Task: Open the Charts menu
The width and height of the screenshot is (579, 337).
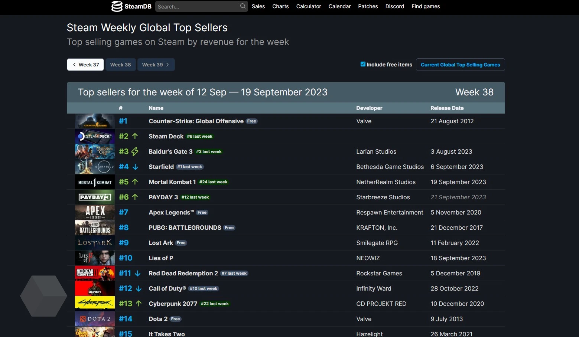Action: pos(280,6)
